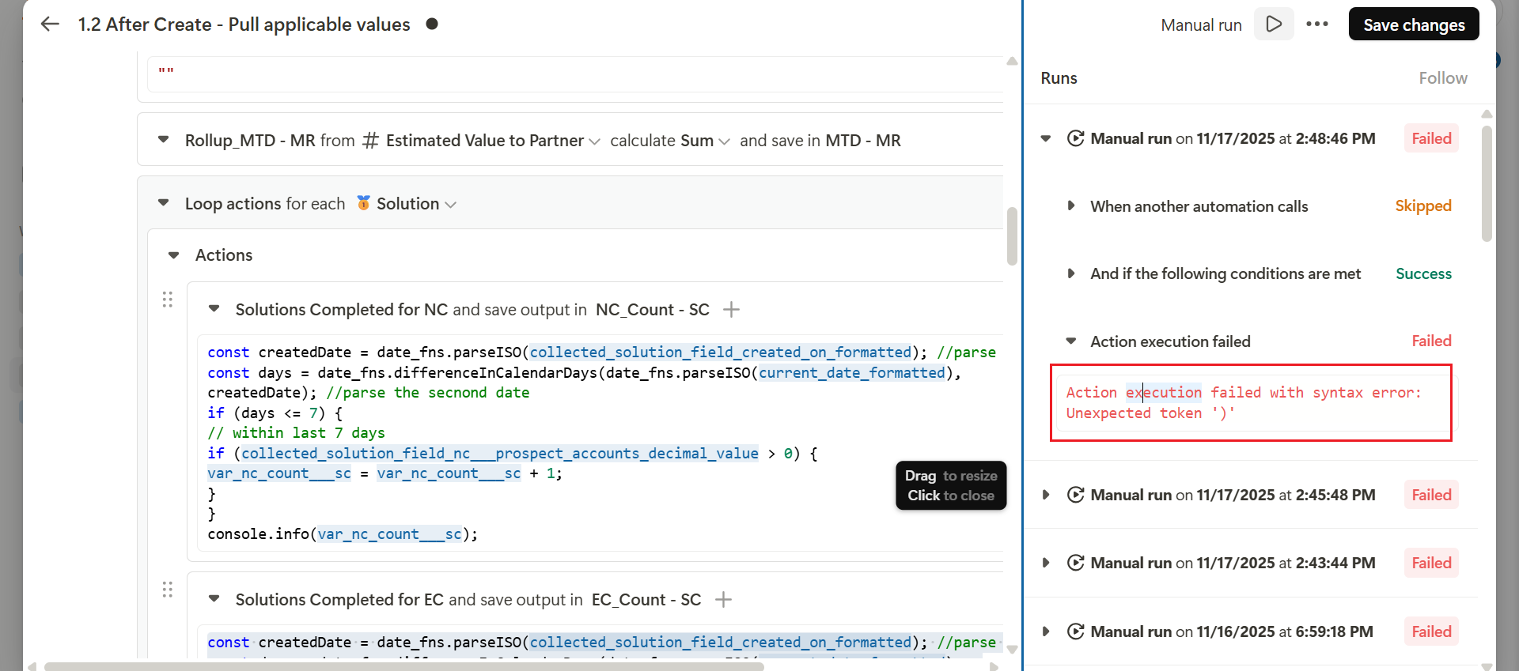
Task: Collapse the Loop actions section
Action: pyautogui.click(x=164, y=203)
